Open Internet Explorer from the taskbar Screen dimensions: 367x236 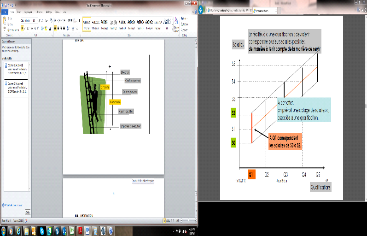click(x=17, y=230)
